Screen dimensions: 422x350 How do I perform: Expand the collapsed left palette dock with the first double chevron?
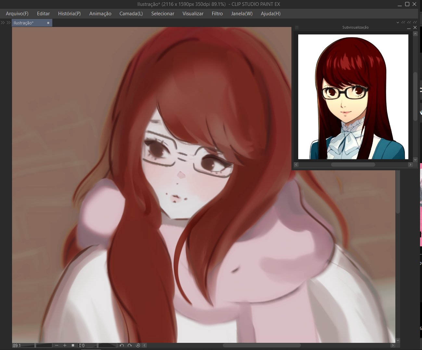3,22
